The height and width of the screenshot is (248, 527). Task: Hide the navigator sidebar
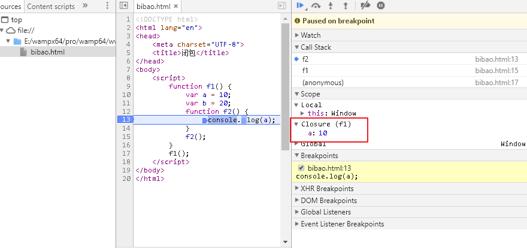coord(124,6)
